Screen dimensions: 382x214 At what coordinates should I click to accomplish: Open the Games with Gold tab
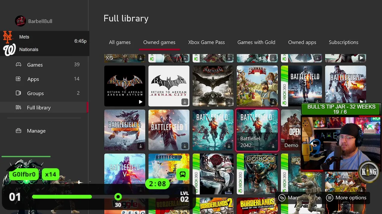pyautogui.click(x=256, y=42)
